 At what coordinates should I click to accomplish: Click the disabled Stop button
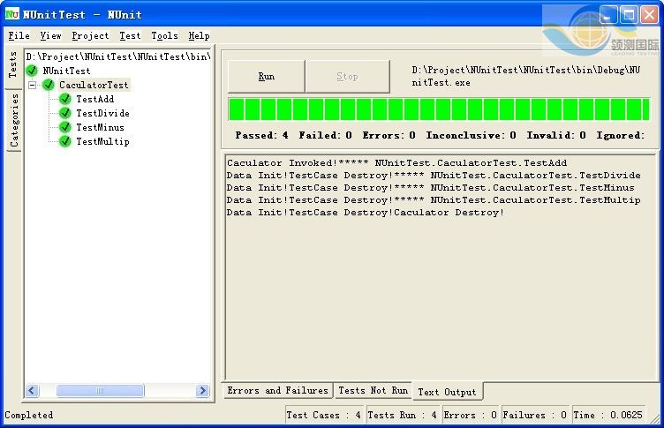347,76
